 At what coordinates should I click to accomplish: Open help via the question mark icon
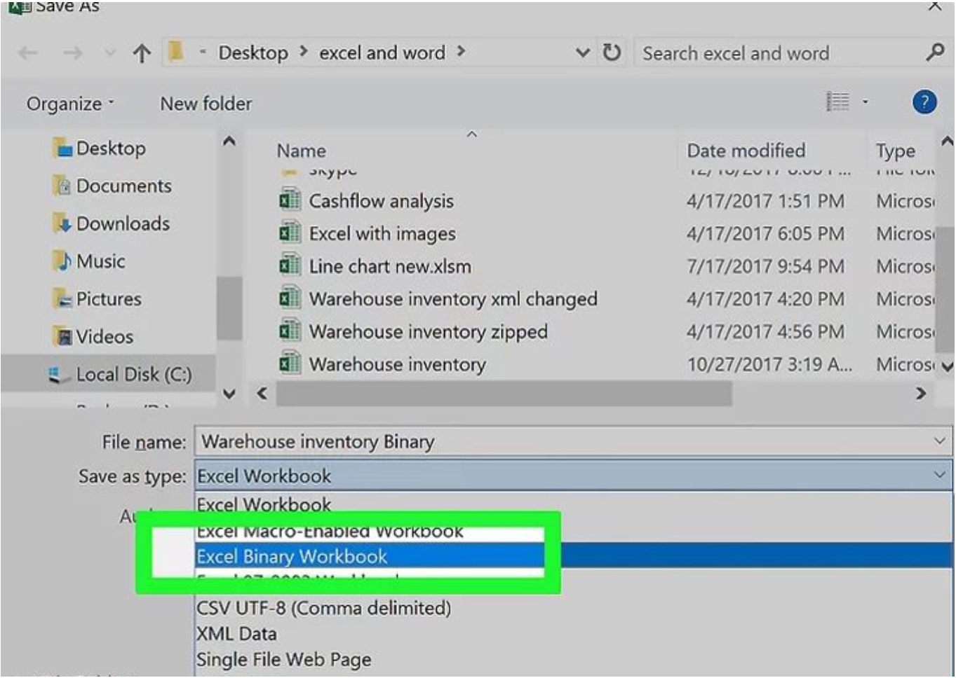pos(924,102)
